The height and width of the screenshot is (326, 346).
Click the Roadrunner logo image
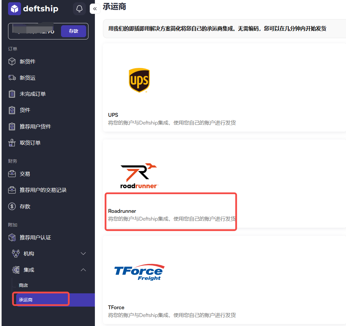139,176
